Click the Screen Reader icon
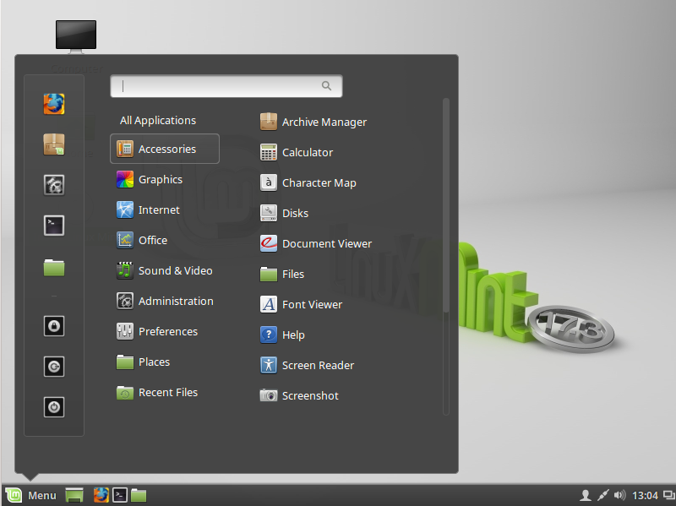Viewport: 676px width, 506px height. coord(269,365)
